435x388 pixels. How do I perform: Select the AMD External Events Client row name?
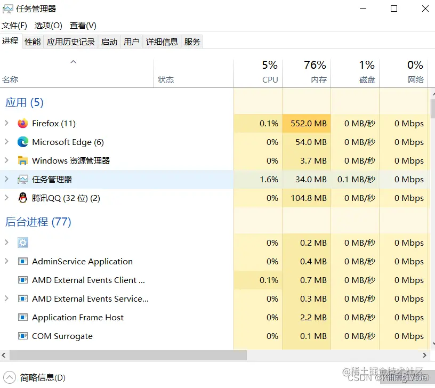(88, 280)
